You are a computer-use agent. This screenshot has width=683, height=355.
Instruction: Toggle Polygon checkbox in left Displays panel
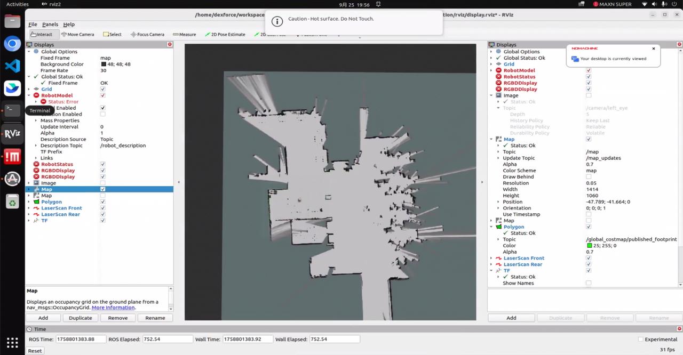[x=102, y=202]
